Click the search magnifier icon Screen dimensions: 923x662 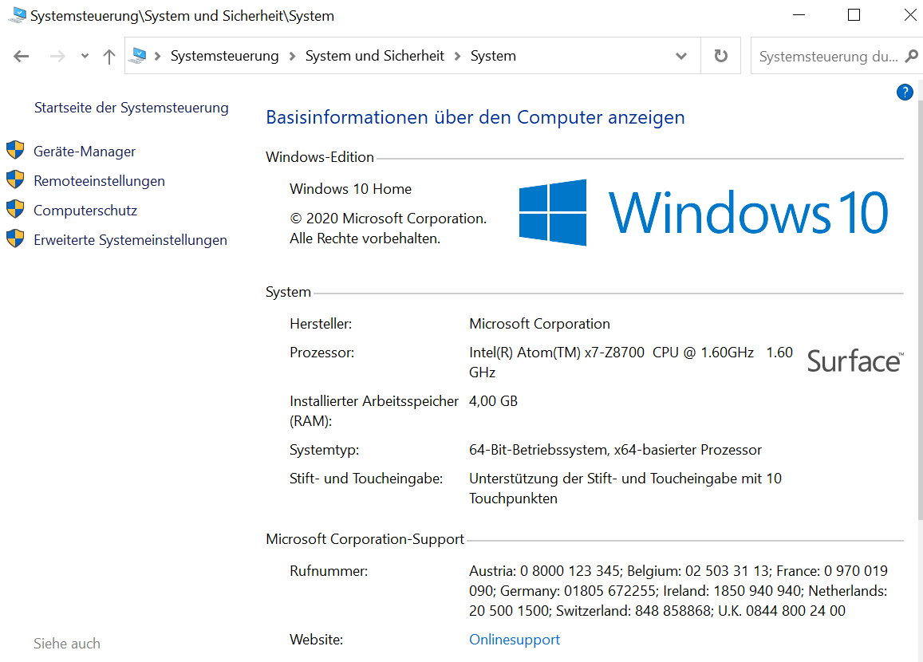[x=912, y=57]
